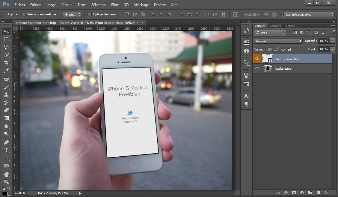
Task: Select the Polygonal Lasso tool
Action: pyautogui.click(x=6, y=47)
